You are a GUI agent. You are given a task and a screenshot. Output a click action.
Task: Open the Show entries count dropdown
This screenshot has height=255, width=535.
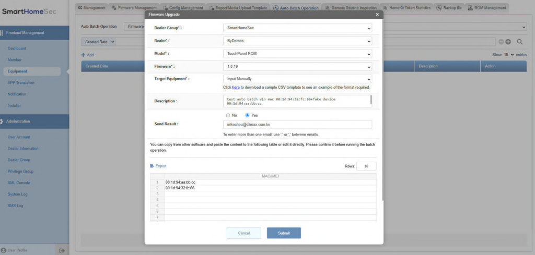tap(509, 55)
